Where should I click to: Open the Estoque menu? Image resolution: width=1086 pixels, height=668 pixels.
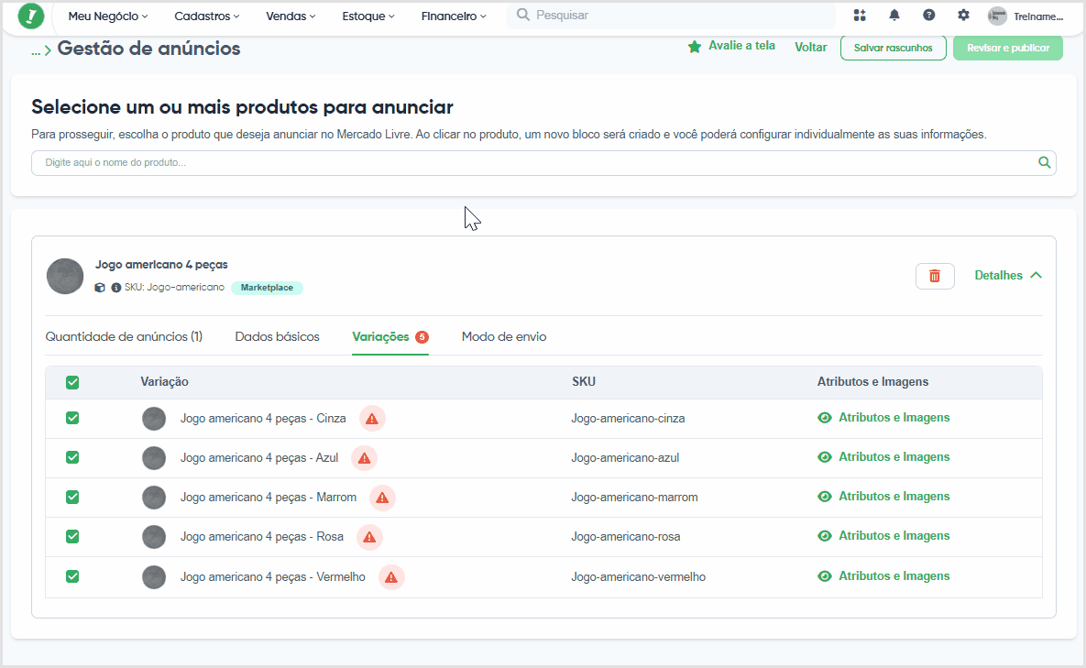coord(368,16)
